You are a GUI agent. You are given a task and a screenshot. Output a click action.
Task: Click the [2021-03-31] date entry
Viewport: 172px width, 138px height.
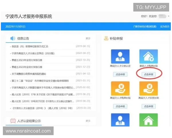tap(83, 80)
